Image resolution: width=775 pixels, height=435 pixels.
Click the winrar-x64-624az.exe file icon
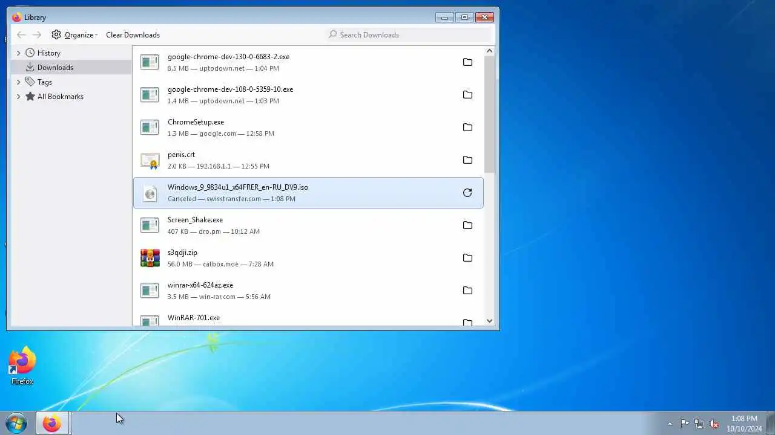click(x=150, y=290)
